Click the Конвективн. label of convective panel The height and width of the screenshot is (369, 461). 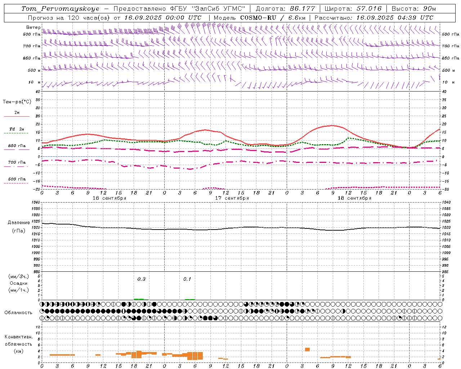18,337
